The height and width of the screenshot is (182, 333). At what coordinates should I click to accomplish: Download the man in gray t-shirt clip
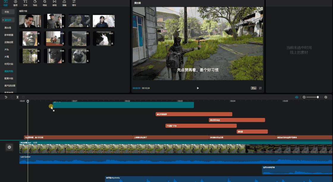click(x=63, y=26)
